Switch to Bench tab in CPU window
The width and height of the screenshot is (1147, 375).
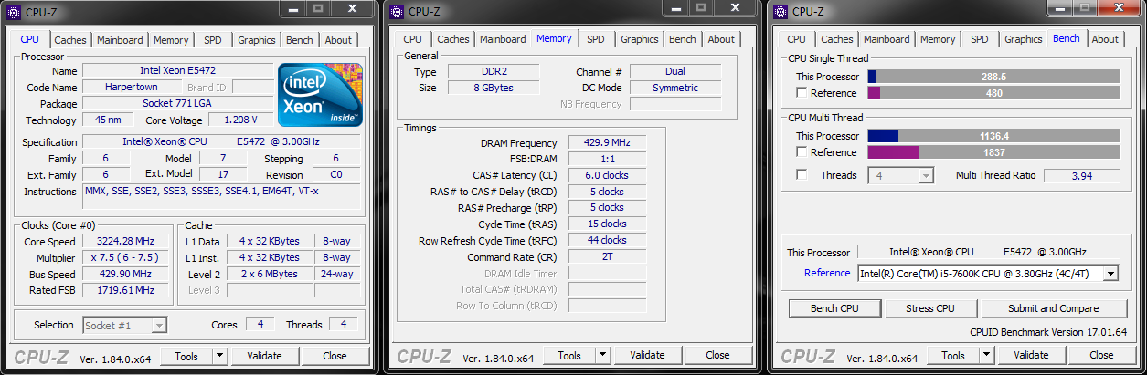pos(299,40)
